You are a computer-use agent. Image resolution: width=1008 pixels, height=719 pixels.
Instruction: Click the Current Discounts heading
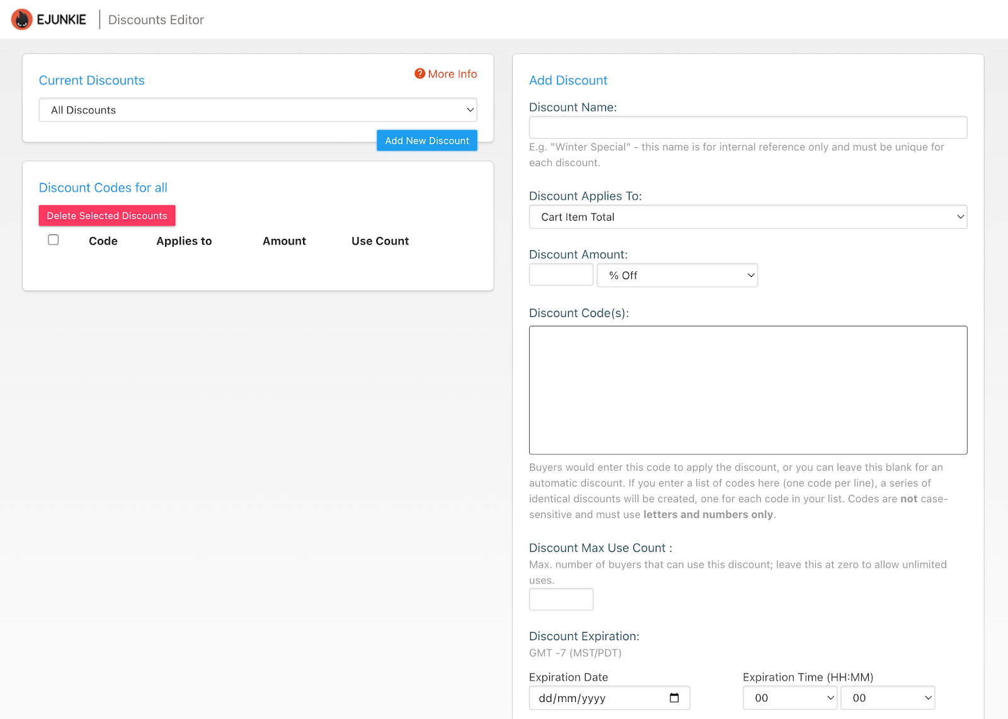click(92, 81)
